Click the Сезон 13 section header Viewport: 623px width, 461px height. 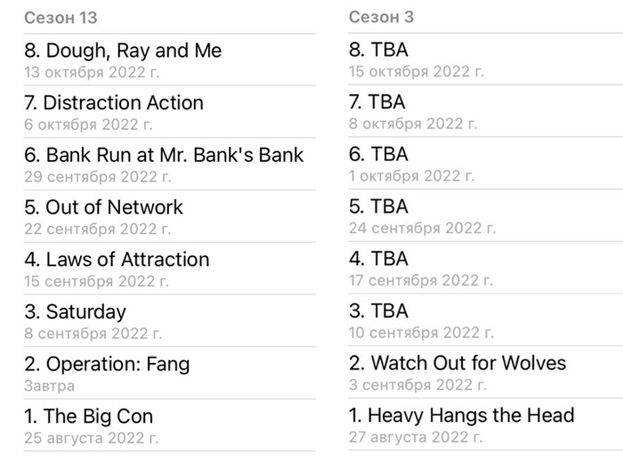pyautogui.click(x=61, y=18)
